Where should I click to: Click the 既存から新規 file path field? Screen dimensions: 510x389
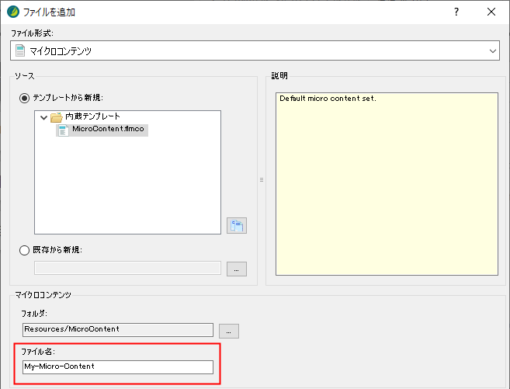(x=127, y=268)
